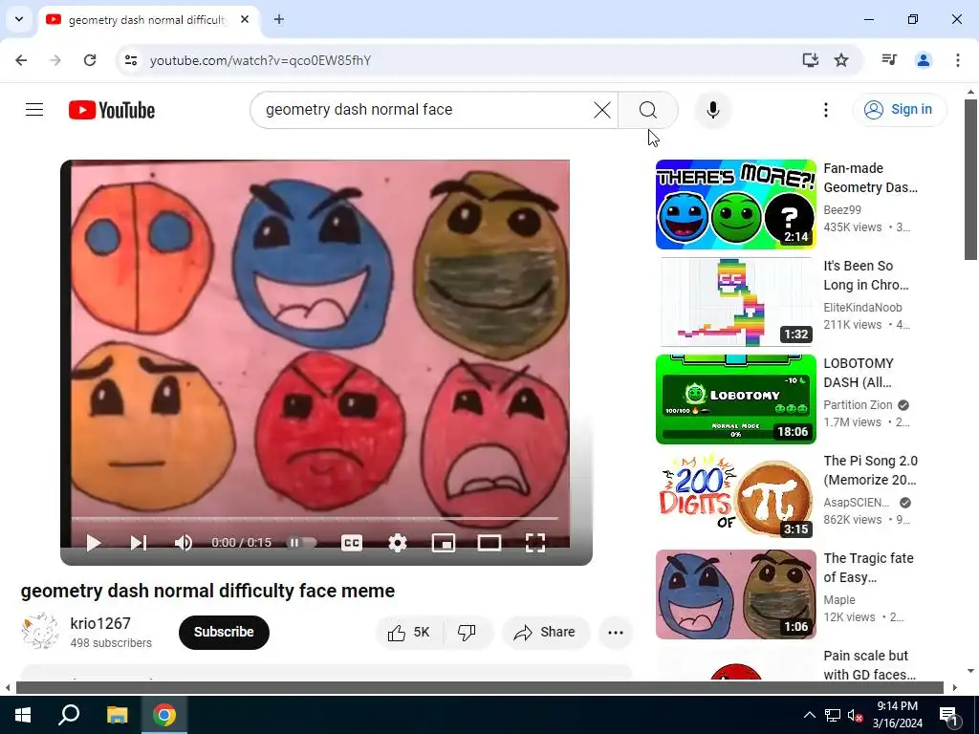Open krio1267 channel avatar
The width and height of the screenshot is (979, 734).
(x=39, y=632)
